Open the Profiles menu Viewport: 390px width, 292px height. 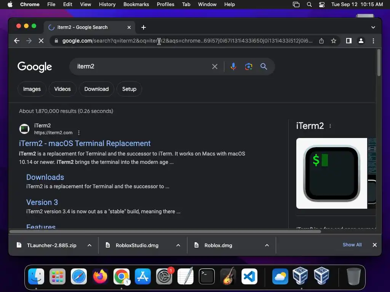(165, 5)
